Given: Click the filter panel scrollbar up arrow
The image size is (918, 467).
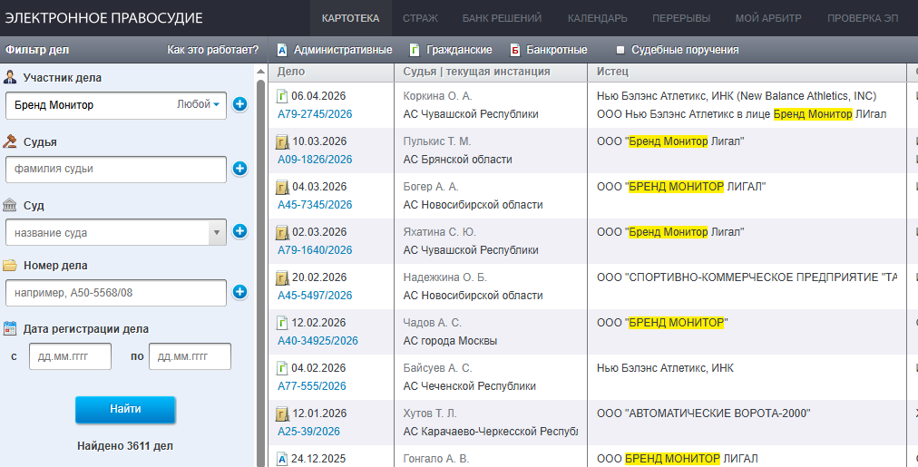Looking at the screenshot, I should 260,72.
